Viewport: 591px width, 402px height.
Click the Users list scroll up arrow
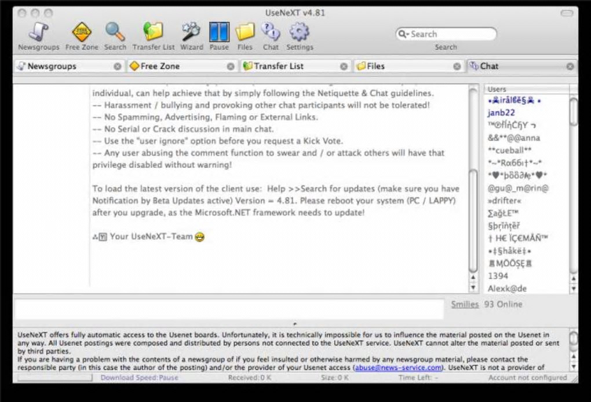(x=574, y=279)
